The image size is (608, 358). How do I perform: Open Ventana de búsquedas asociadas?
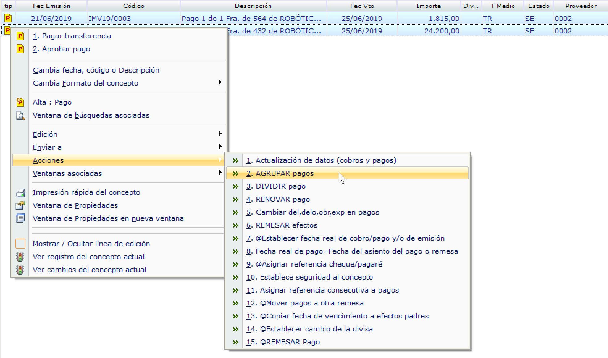(91, 115)
